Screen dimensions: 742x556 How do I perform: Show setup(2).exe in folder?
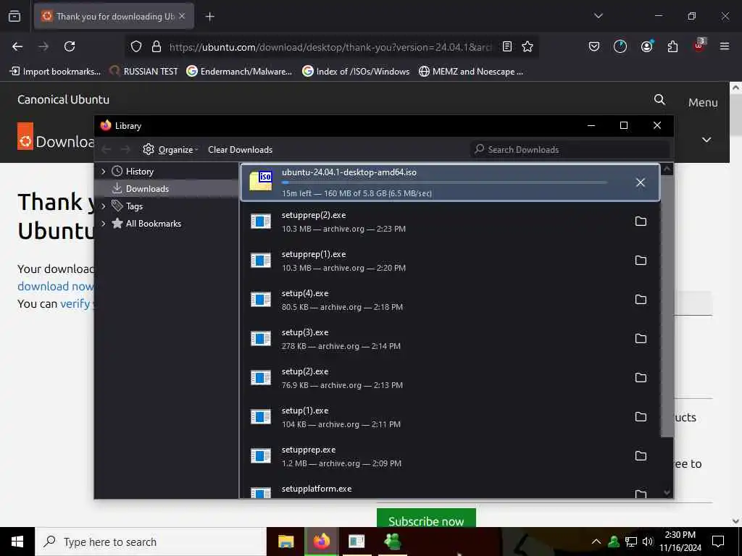[x=641, y=378]
